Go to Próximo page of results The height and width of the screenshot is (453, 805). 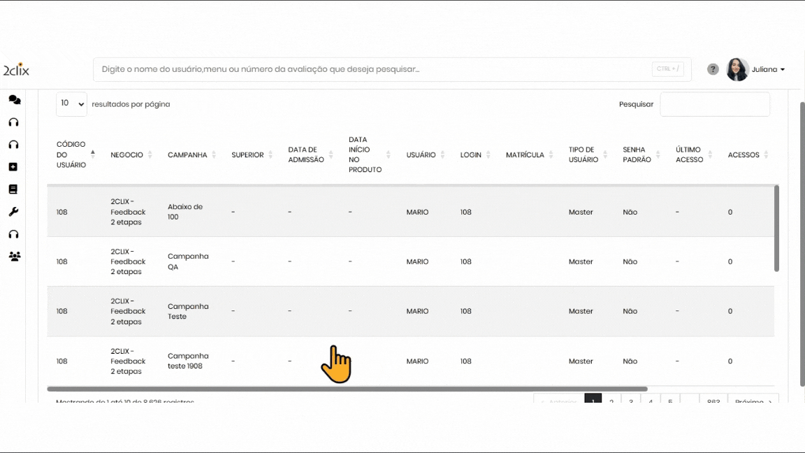(753, 401)
